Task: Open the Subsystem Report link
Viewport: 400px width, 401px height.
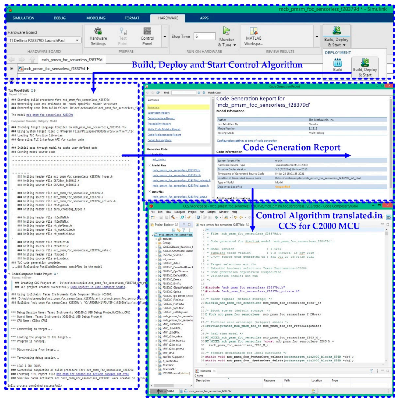Action: pos(158,113)
